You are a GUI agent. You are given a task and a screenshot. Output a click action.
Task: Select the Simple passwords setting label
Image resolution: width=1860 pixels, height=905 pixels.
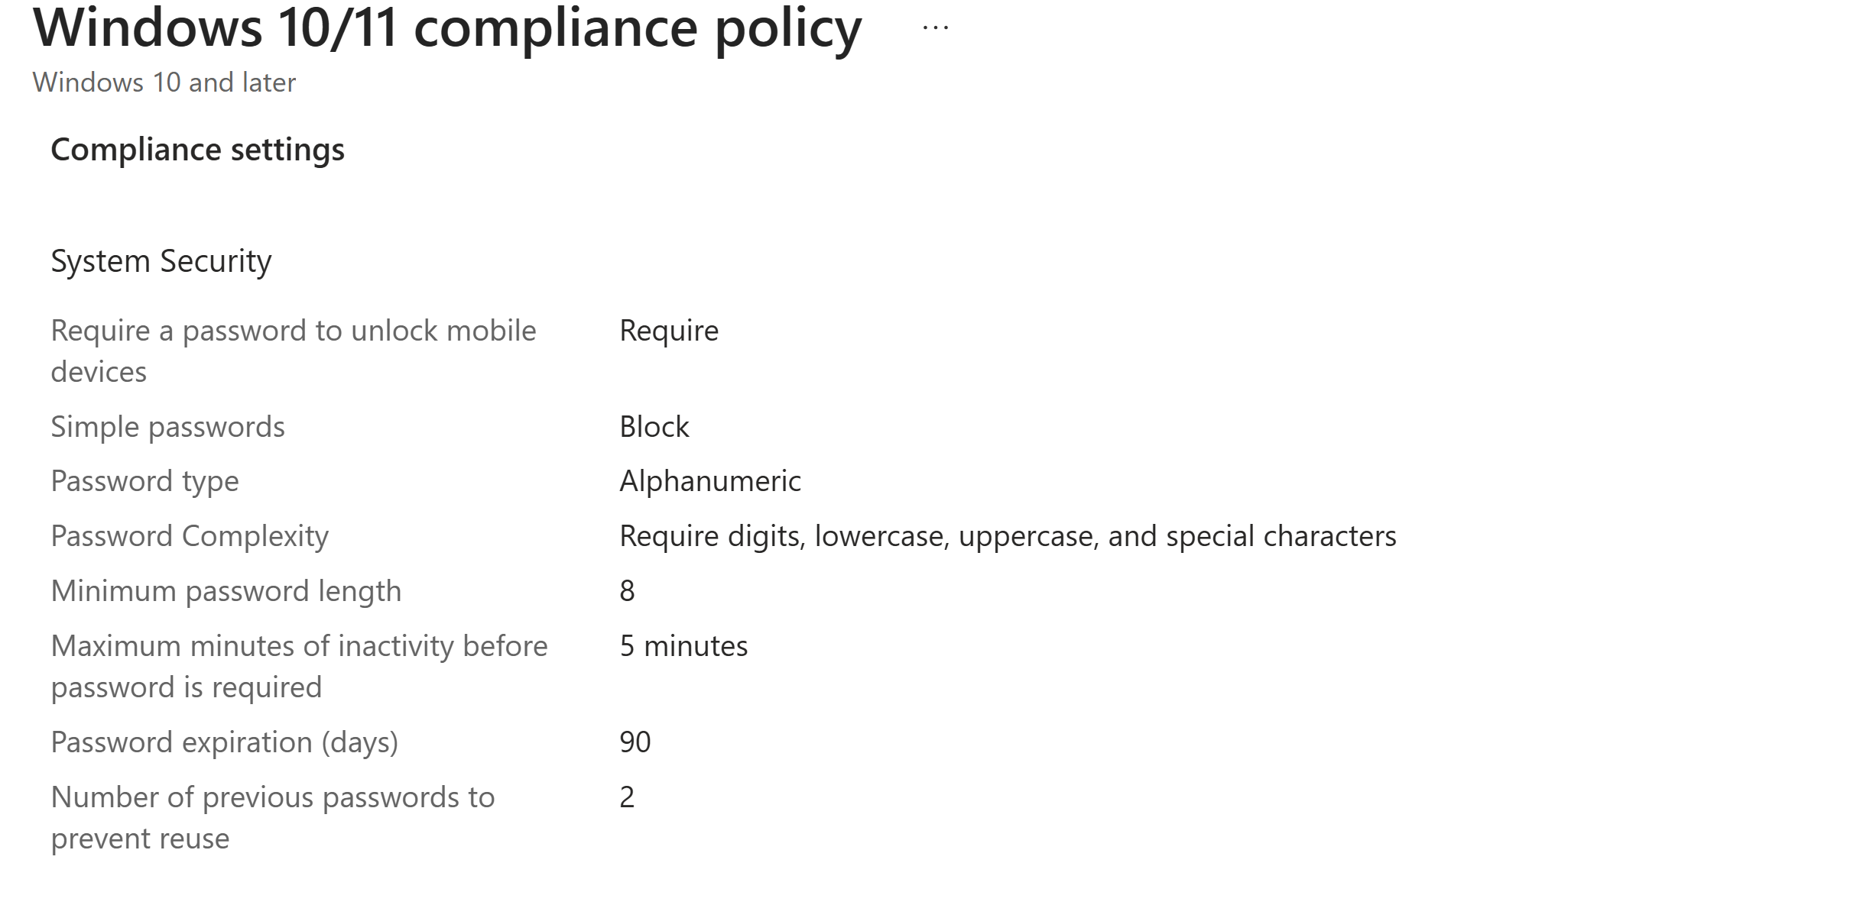(x=167, y=427)
